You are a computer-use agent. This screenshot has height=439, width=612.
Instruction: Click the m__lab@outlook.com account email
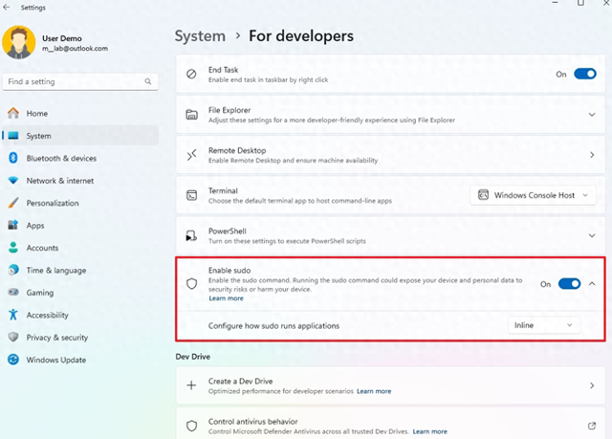pyautogui.click(x=75, y=49)
